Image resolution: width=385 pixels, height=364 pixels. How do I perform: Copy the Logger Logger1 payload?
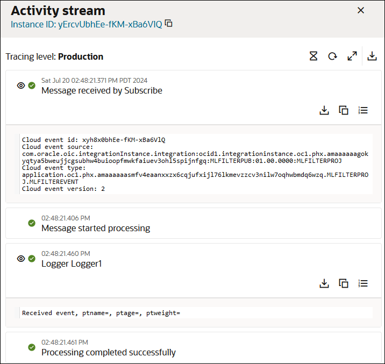tap(344, 283)
